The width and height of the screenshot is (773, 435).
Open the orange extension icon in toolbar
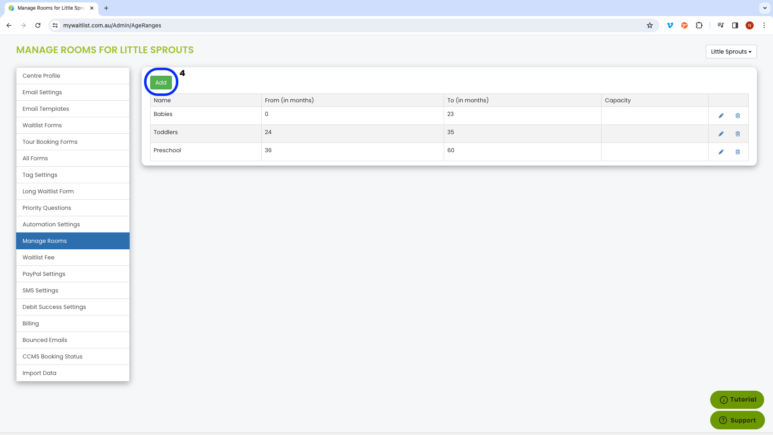(x=684, y=25)
